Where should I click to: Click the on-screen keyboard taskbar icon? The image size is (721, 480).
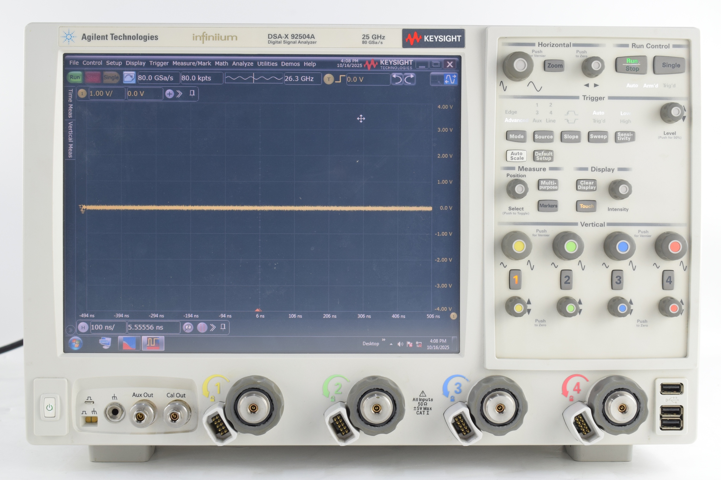pyautogui.click(x=105, y=343)
